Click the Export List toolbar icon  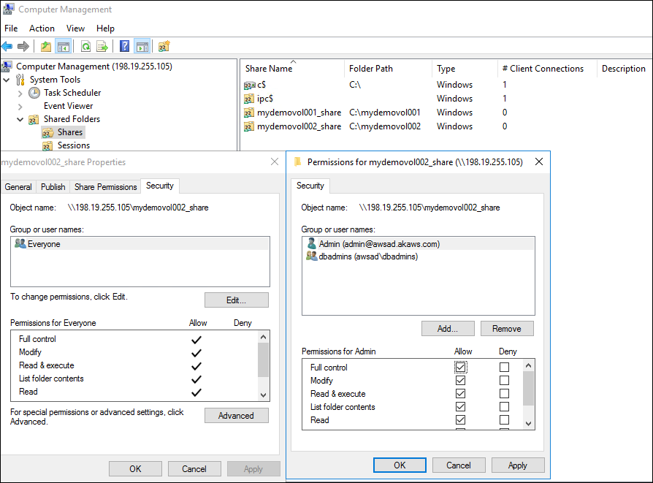102,46
